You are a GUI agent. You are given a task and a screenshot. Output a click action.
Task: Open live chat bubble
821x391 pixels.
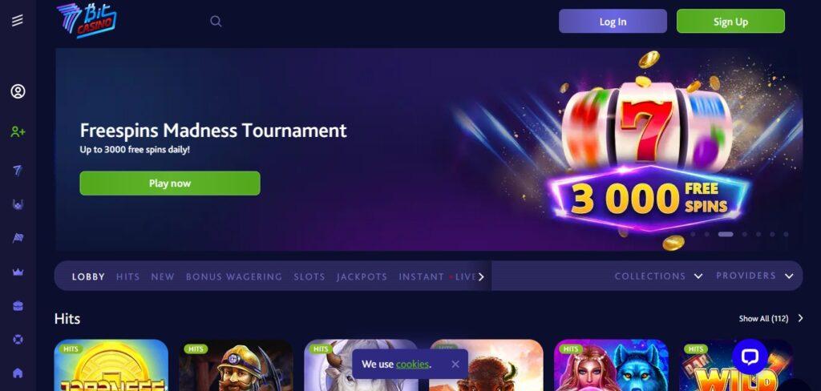(750, 357)
